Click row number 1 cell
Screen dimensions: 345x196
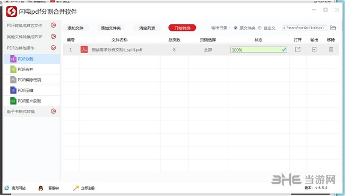[x=71, y=50]
